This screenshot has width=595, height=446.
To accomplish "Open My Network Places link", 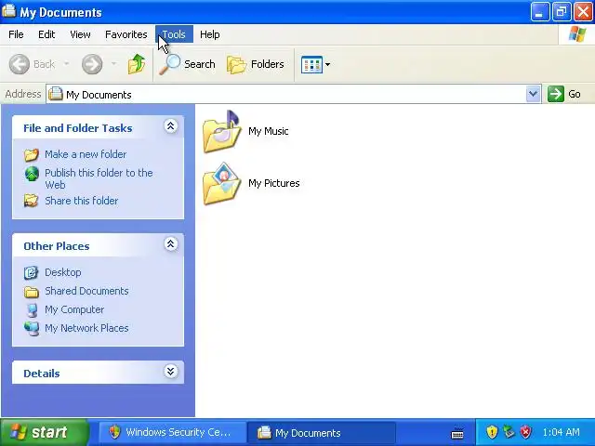I will [x=86, y=328].
